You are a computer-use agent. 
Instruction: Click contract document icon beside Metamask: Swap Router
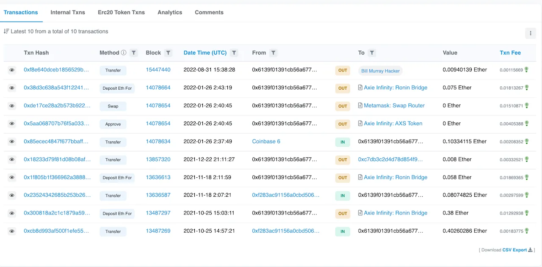360,105
